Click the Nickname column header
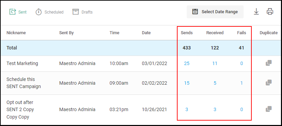Viewport: 282px width, 126px height. click(x=16, y=33)
